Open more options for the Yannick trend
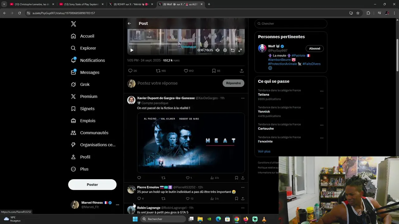This screenshot has height=224, width=399. point(322,108)
